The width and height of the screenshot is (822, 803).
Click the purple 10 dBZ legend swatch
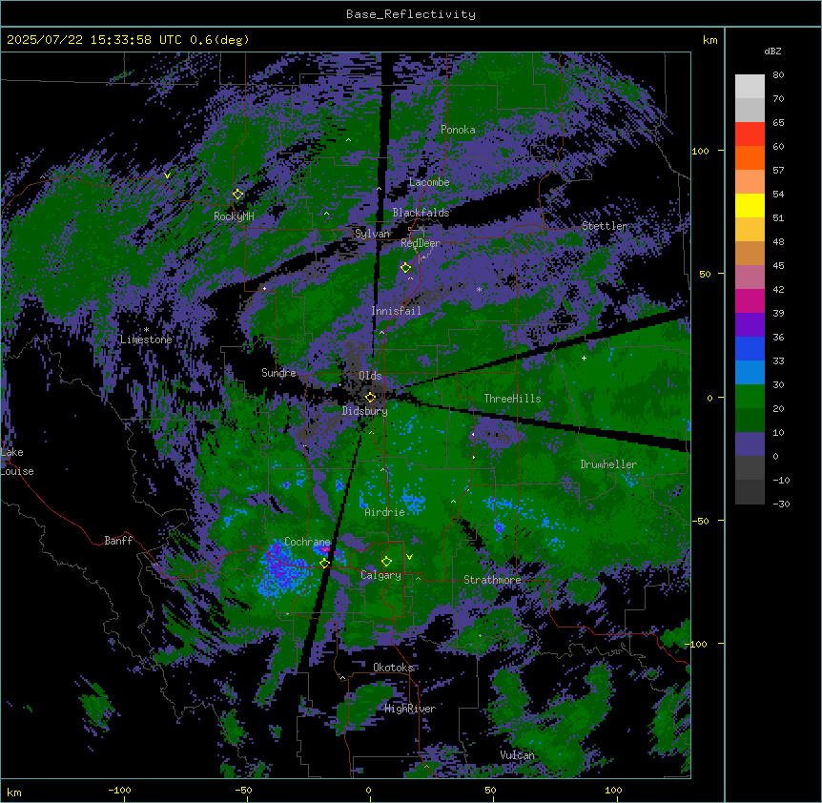[750, 444]
